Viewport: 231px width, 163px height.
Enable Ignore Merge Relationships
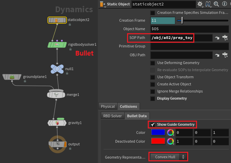pos(153,91)
